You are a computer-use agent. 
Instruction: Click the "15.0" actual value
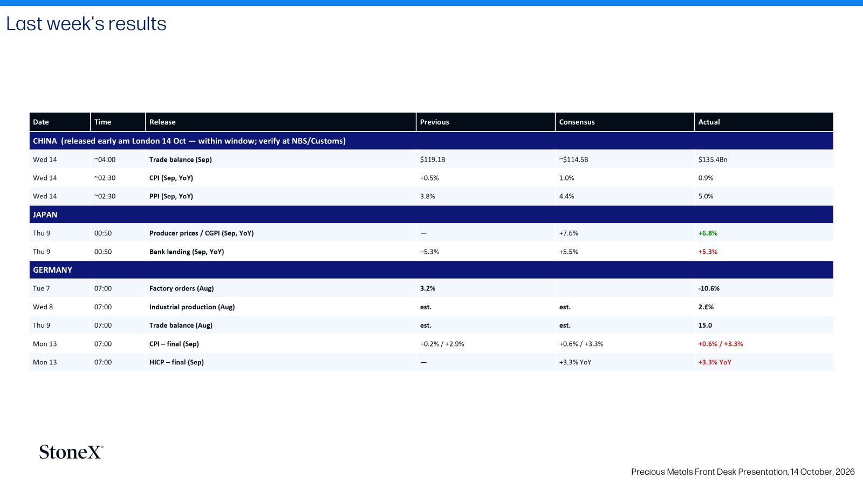(705, 325)
